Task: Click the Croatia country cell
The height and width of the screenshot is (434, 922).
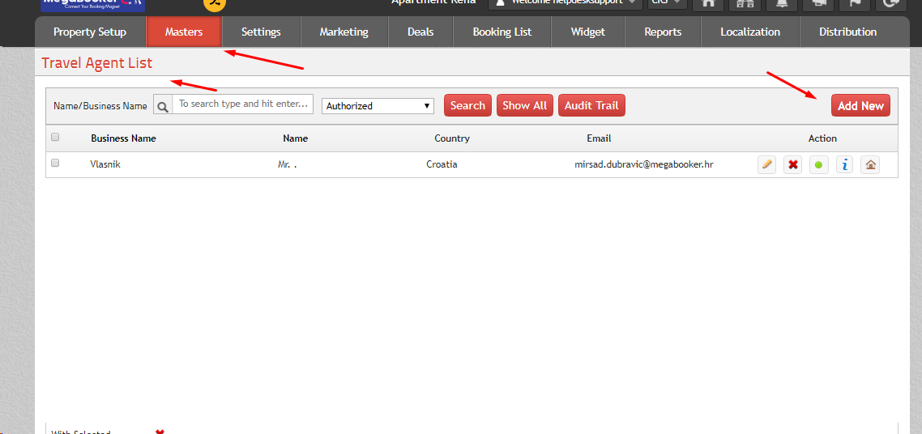Action: click(x=442, y=164)
